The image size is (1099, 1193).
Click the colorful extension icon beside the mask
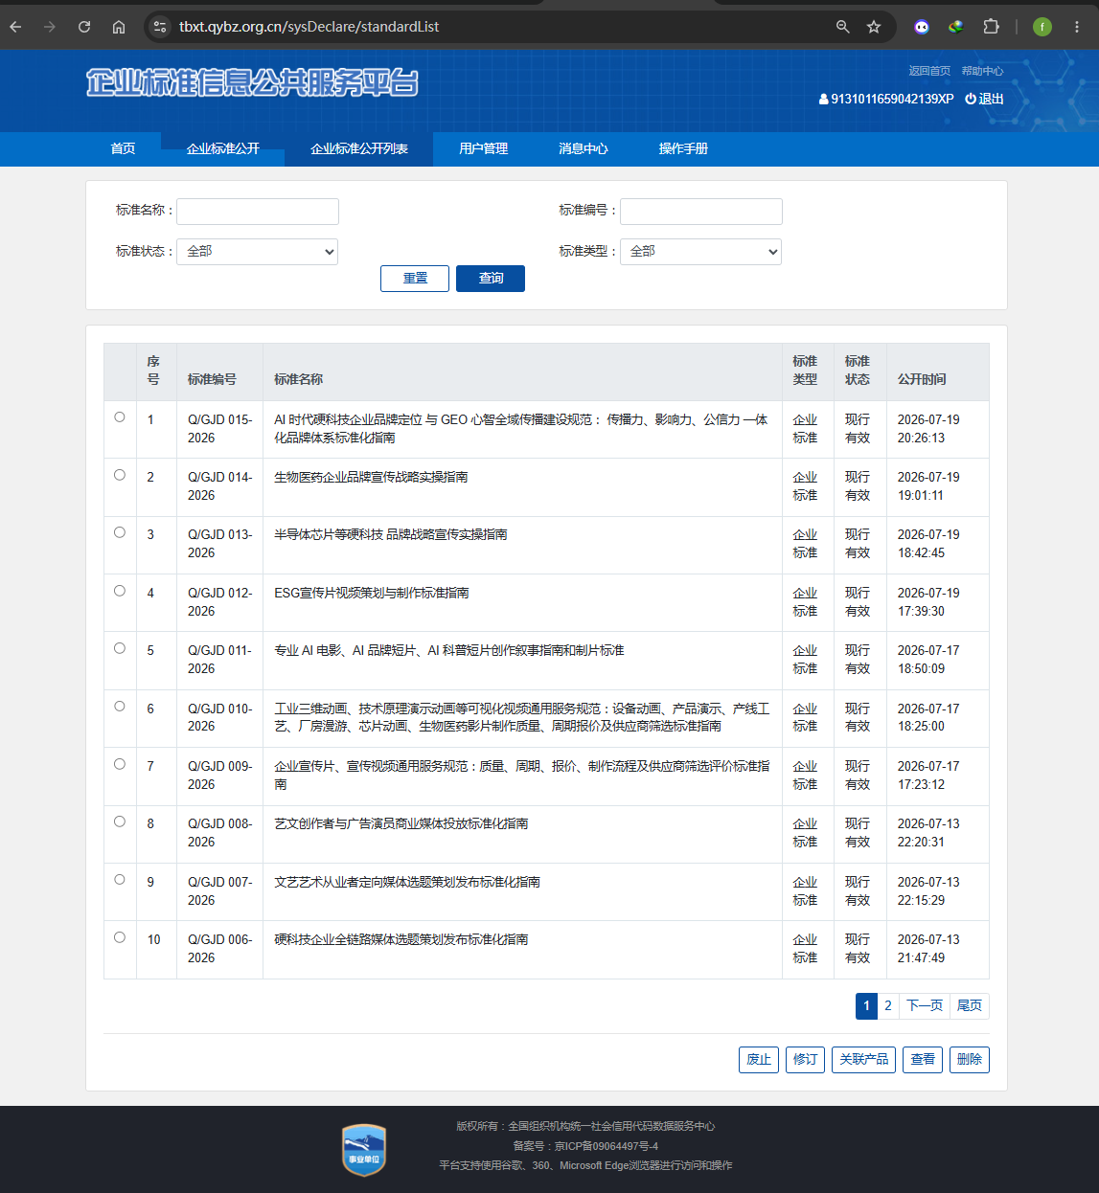[956, 27]
